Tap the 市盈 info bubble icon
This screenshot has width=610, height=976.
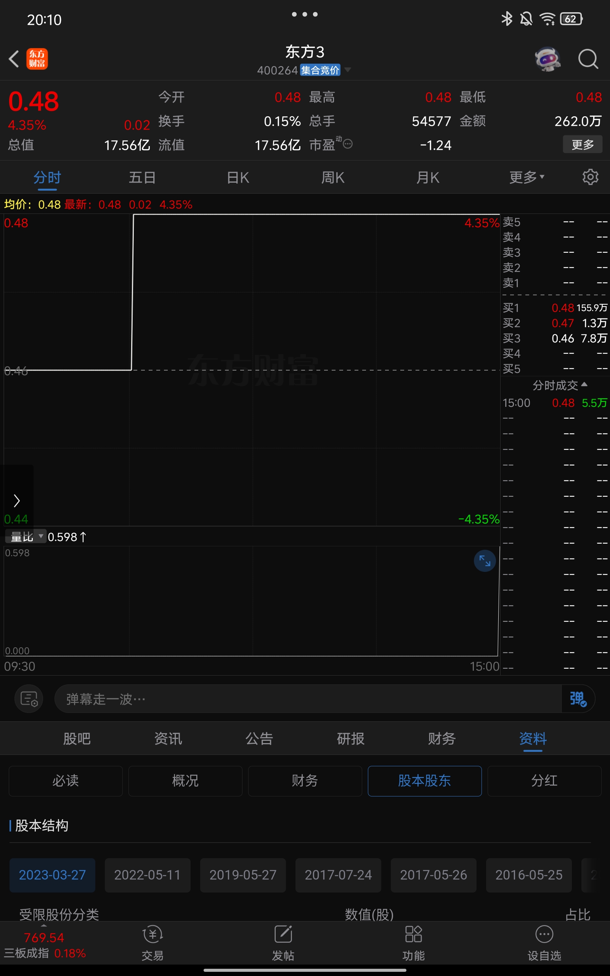click(348, 144)
